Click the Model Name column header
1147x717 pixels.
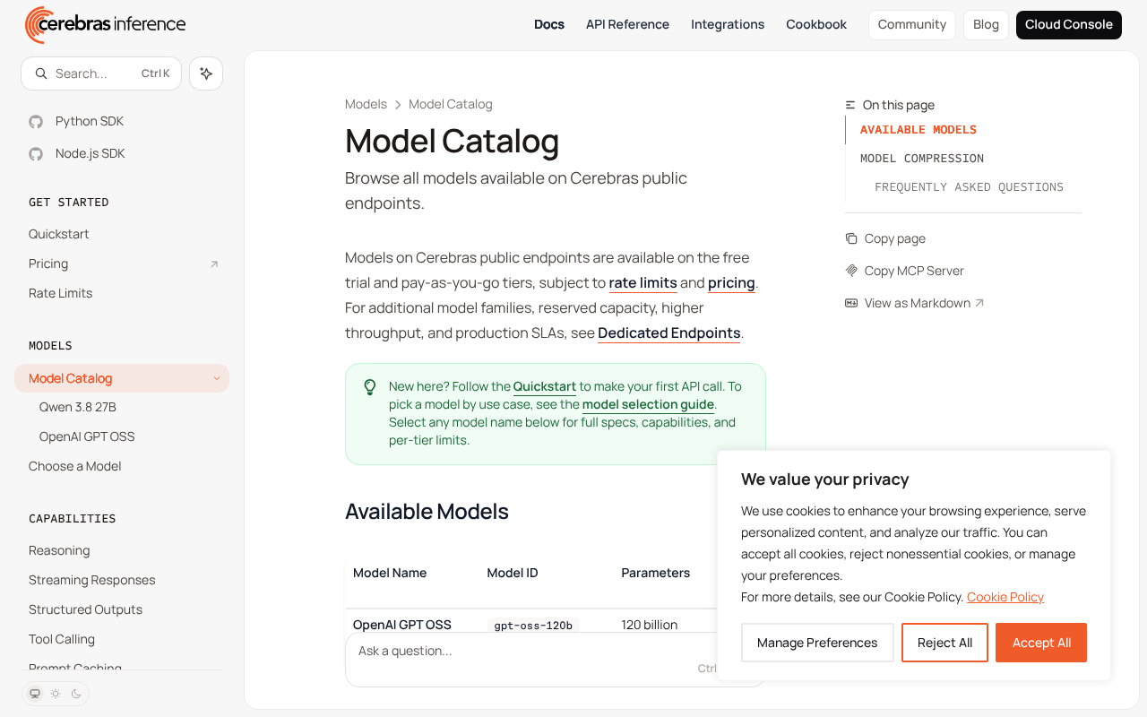pyautogui.click(x=390, y=573)
